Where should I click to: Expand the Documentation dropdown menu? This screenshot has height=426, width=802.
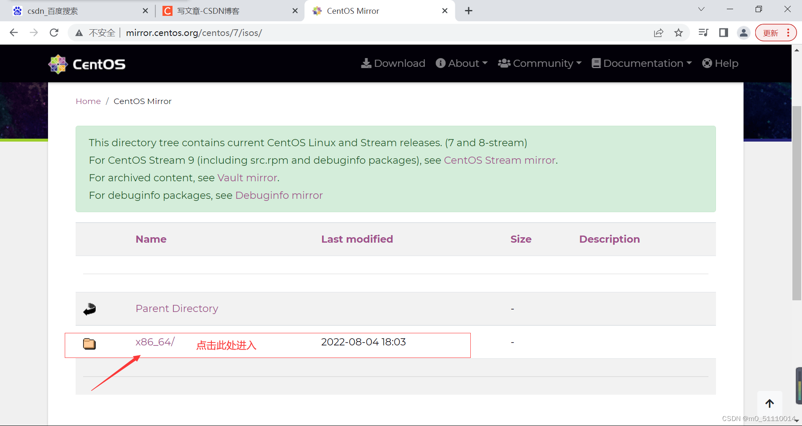[642, 63]
